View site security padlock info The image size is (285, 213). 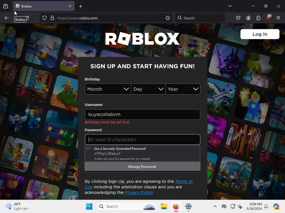pos(52,18)
